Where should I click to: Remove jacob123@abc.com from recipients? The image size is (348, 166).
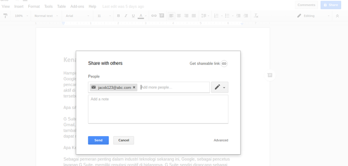[x=134, y=87]
